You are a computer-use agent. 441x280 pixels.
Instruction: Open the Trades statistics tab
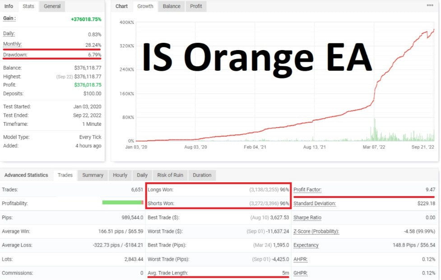(65, 175)
